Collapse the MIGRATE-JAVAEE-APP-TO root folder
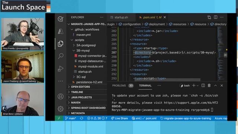 [87, 24]
